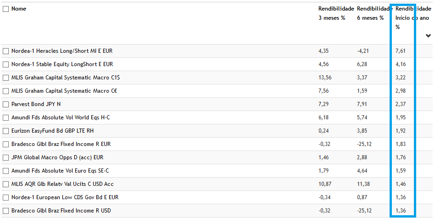Select the Parvest Bond JPY N checkbox
Viewport: 435px width, 218px height.
6,104
